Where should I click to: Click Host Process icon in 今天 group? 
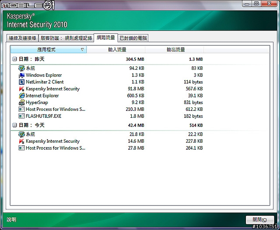[x=21, y=148]
